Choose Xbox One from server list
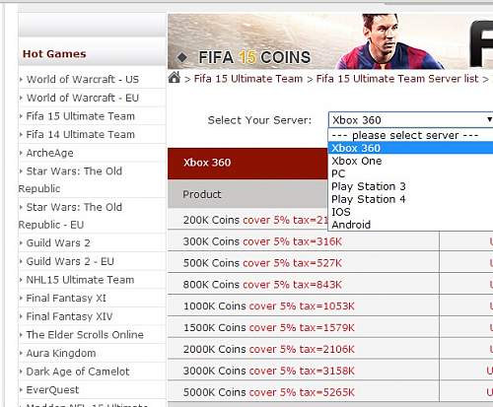Image resolution: width=493 pixels, height=407 pixels. tap(357, 161)
